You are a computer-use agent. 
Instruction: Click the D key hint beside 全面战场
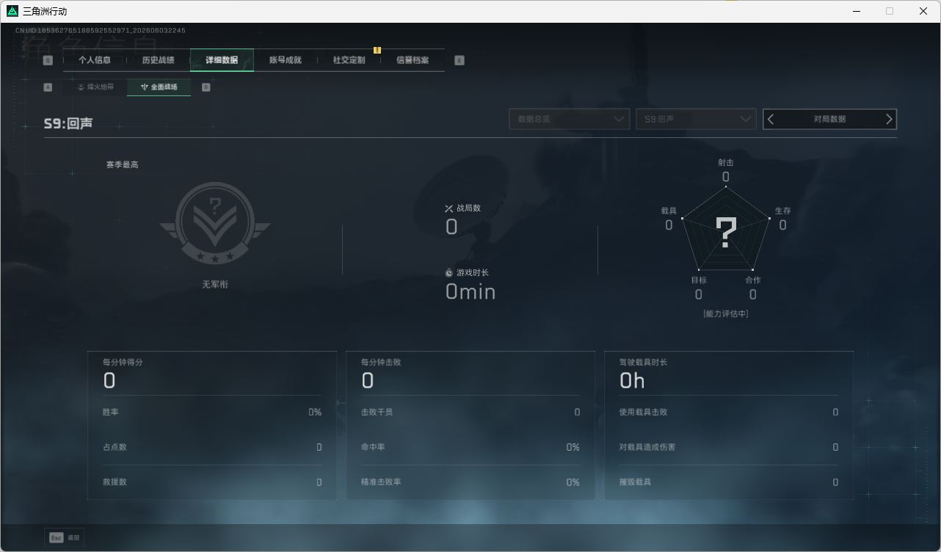(206, 87)
